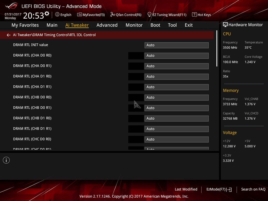268x201 pixels.
Task: Select the Ai Tweaker tab
Action: pyautogui.click(x=77, y=25)
